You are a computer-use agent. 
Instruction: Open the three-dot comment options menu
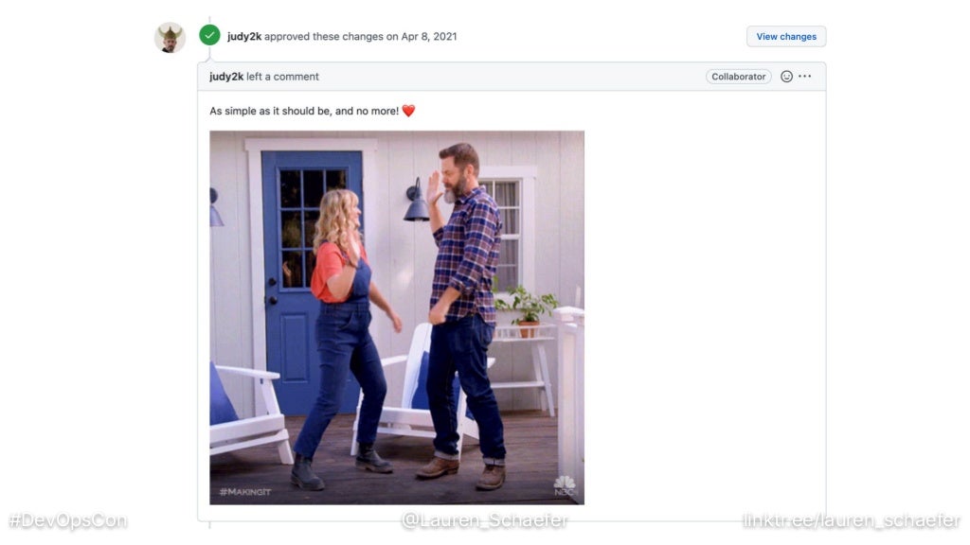tap(805, 76)
